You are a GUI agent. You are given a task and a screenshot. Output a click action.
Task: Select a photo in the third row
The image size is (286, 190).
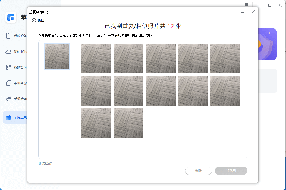click(96, 123)
